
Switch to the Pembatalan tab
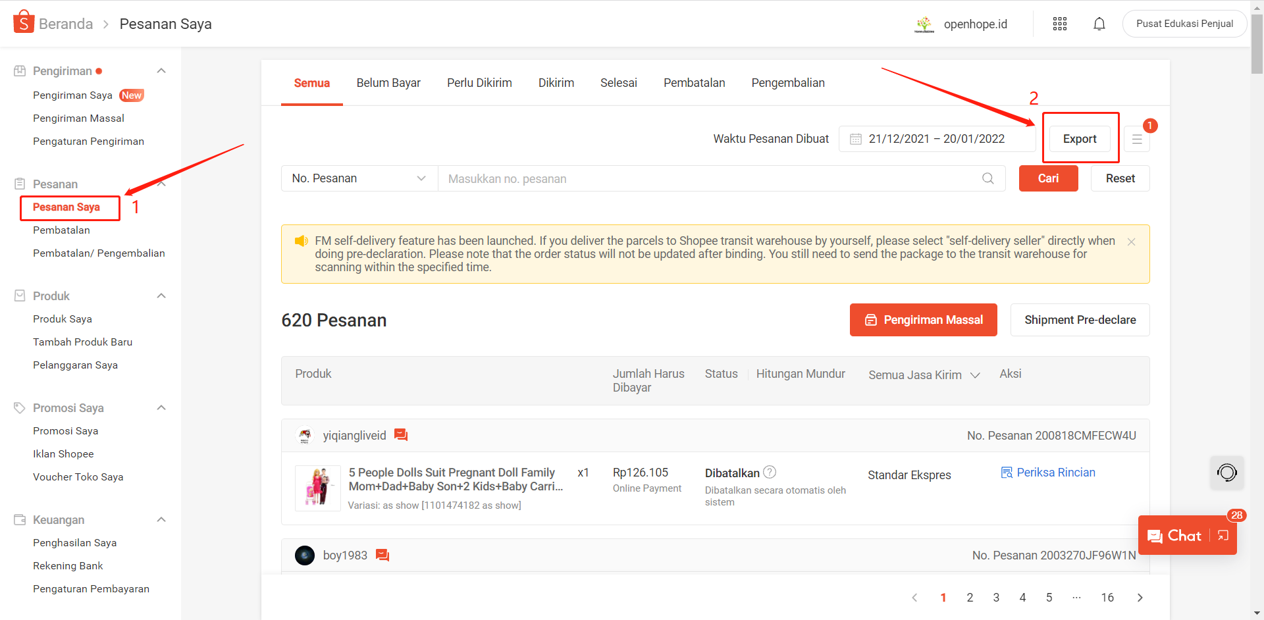point(694,83)
